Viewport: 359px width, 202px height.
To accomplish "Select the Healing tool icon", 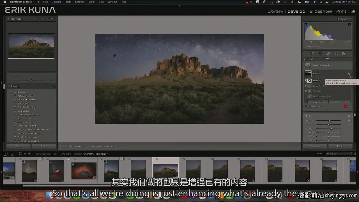I will click(328, 54).
